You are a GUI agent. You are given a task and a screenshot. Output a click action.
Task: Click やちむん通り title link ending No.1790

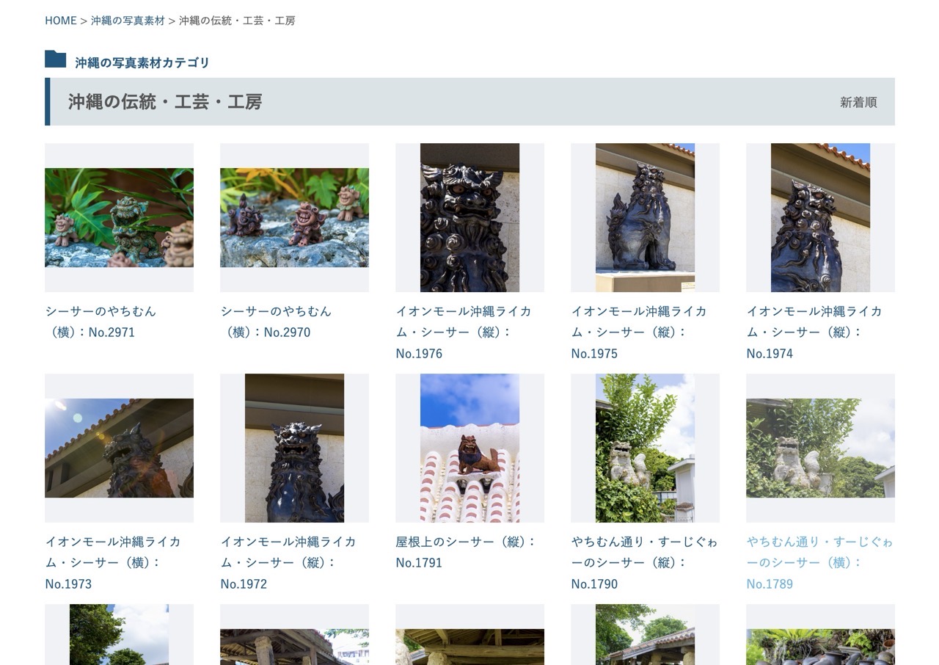645,562
